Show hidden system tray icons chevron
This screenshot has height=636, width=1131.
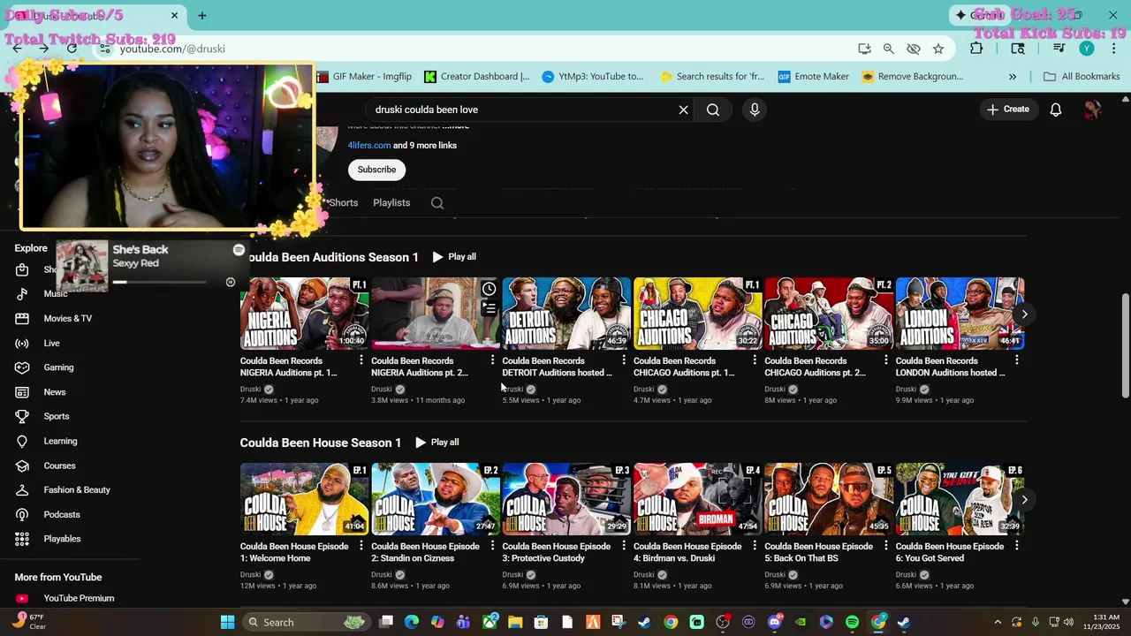pos(998,622)
